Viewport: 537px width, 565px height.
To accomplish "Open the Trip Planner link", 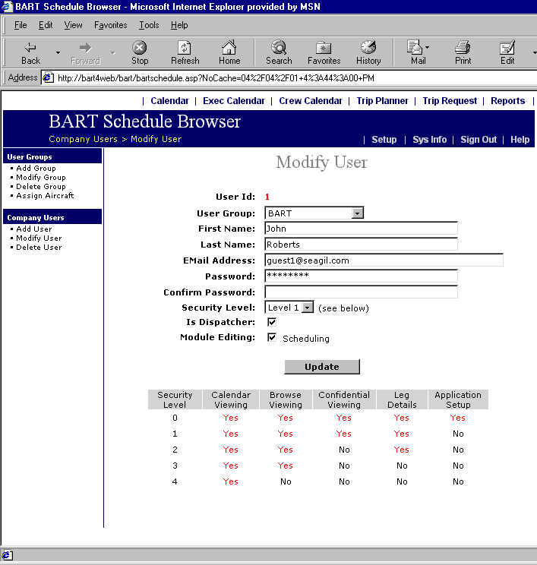I will 382,101.
